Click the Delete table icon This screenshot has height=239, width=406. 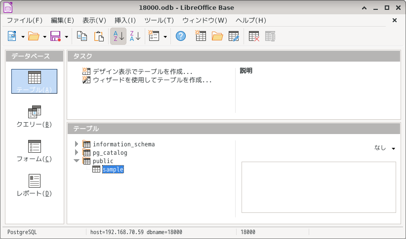[x=254, y=36]
